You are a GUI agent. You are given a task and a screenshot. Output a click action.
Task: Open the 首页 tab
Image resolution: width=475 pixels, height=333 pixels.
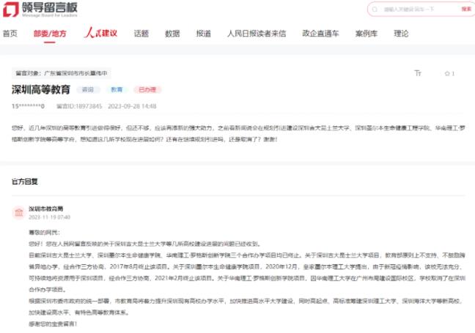tap(10, 34)
